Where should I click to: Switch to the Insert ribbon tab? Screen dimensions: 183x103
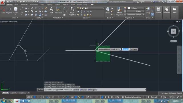[16, 5]
